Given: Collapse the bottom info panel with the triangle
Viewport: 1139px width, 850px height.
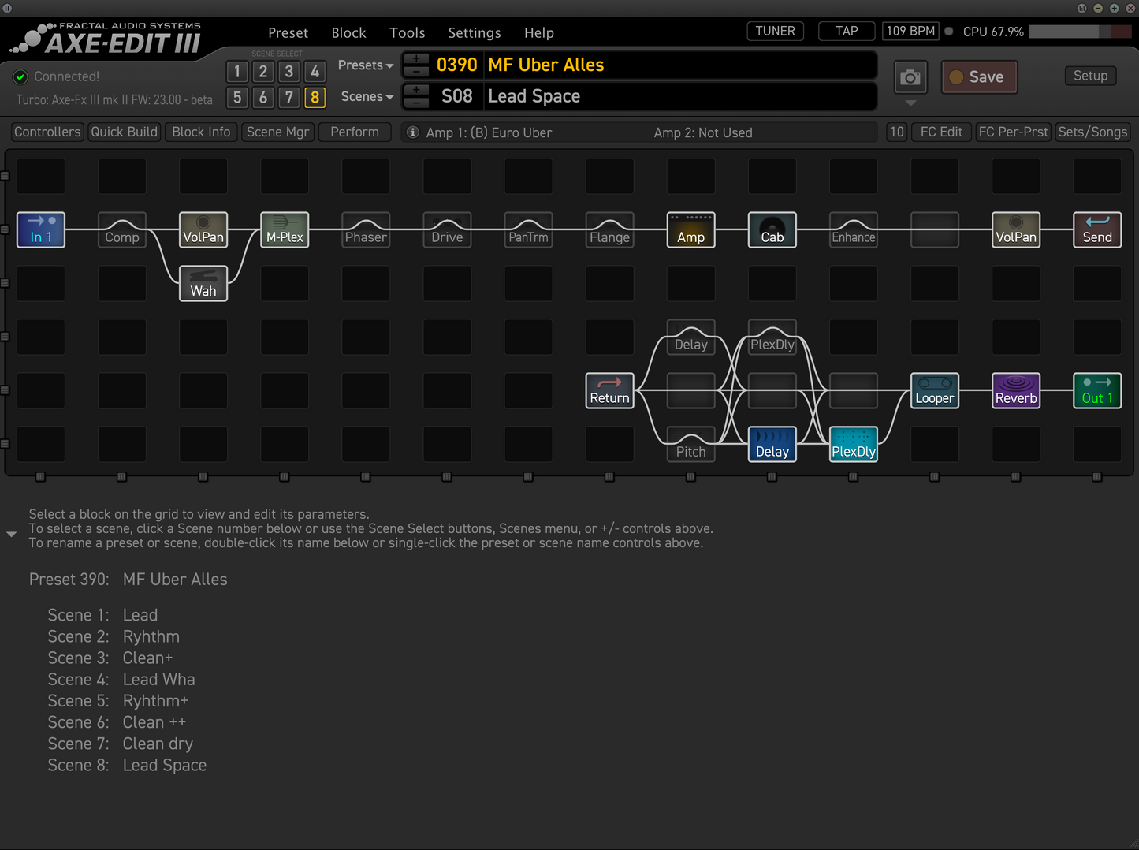Looking at the screenshot, I should pos(11,534).
